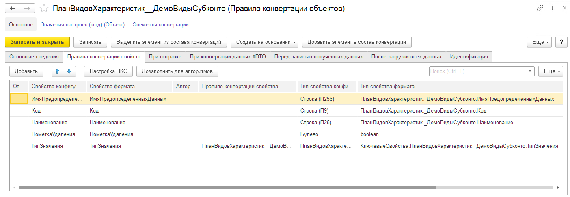This screenshot has height=197, width=570.
Task: Select Наименование in the Свойство формата column
Action: 130,122
